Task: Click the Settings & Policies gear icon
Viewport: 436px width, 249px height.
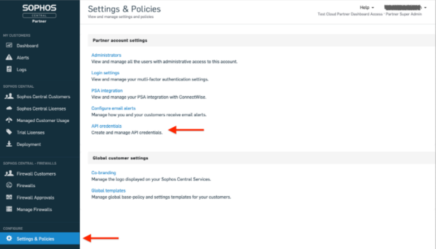Action: point(9,239)
